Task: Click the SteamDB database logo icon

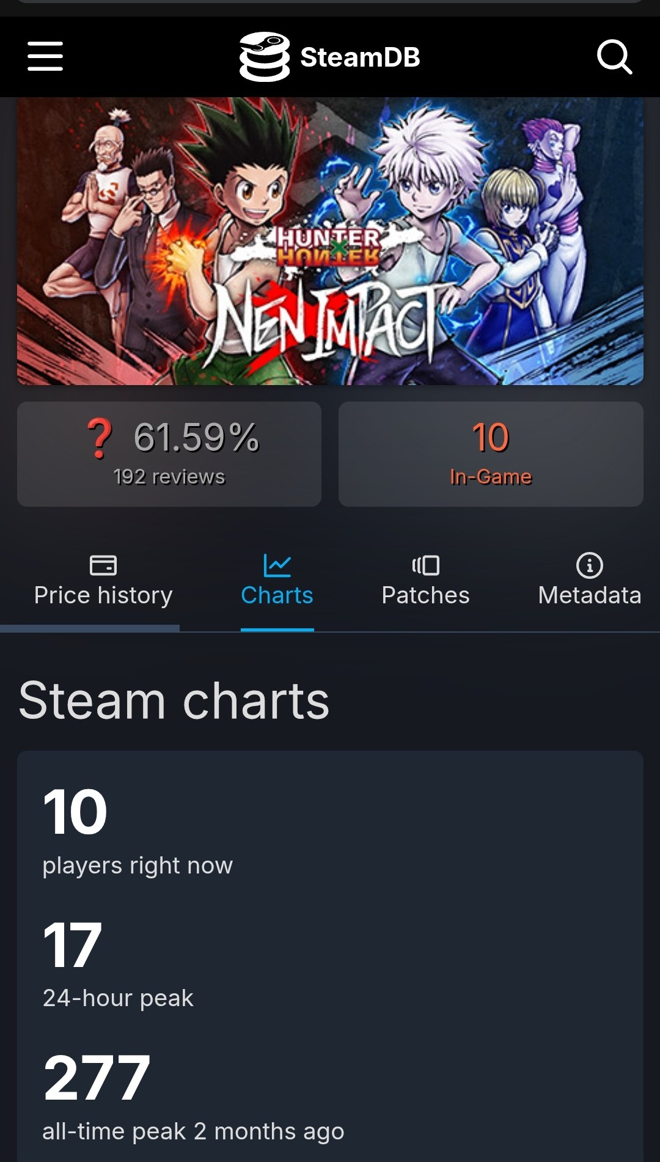Action: click(264, 56)
